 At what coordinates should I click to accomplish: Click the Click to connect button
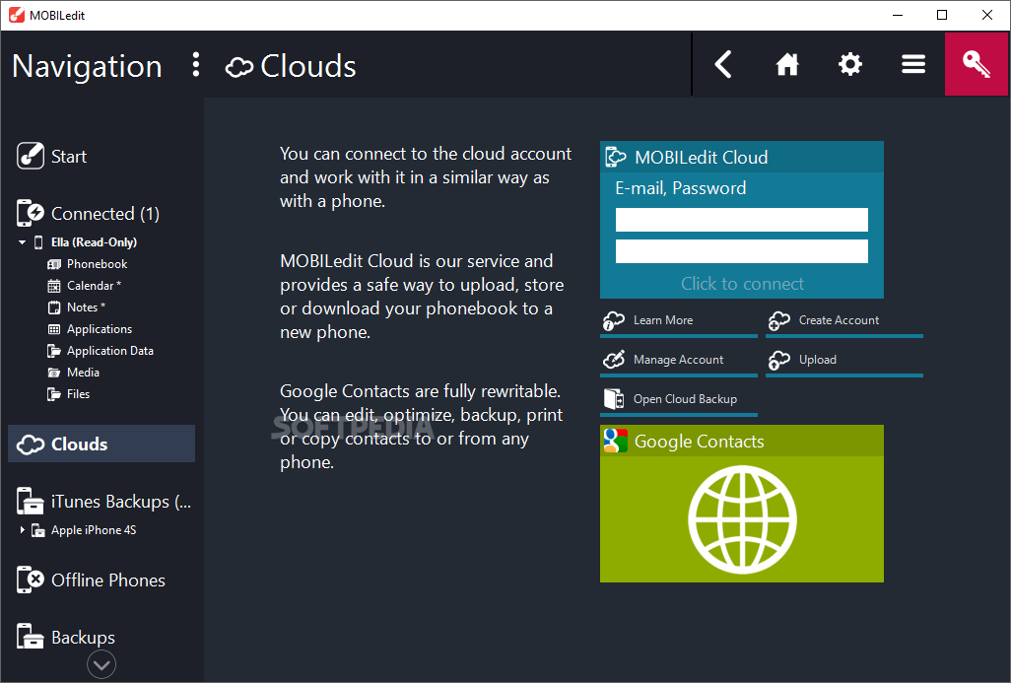click(x=742, y=284)
